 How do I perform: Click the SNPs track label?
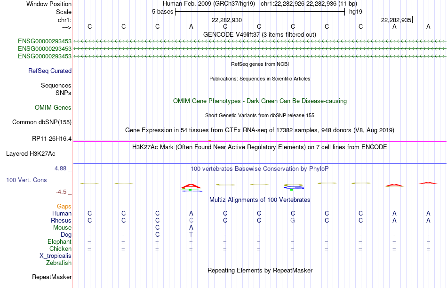pos(64,93)
